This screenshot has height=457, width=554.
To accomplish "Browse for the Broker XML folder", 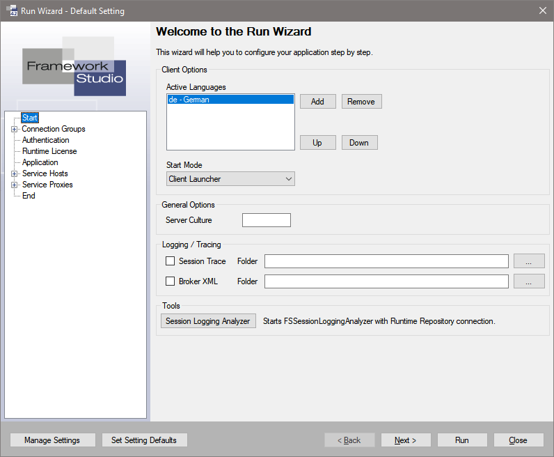I will coord(528,281).
